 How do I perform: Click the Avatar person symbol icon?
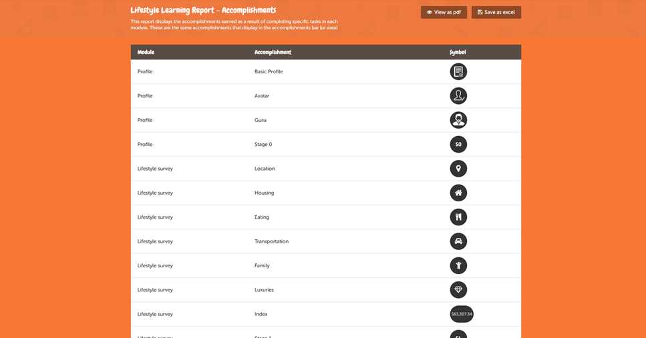[x=458, y=96]
